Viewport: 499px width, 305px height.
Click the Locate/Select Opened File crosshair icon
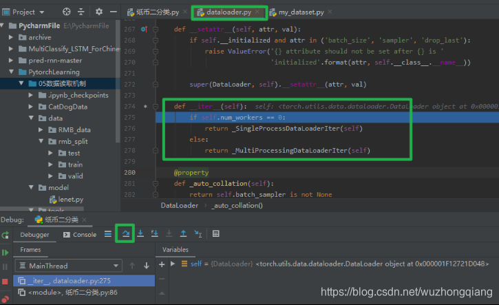point(67,12)
